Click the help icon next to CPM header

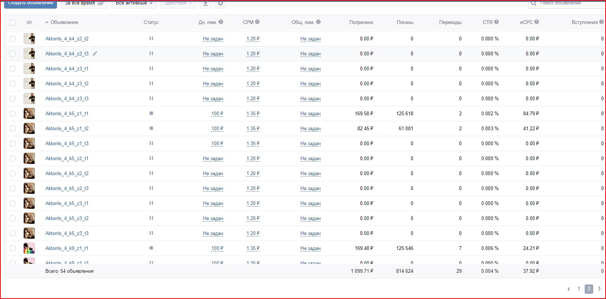coord(257,22)
